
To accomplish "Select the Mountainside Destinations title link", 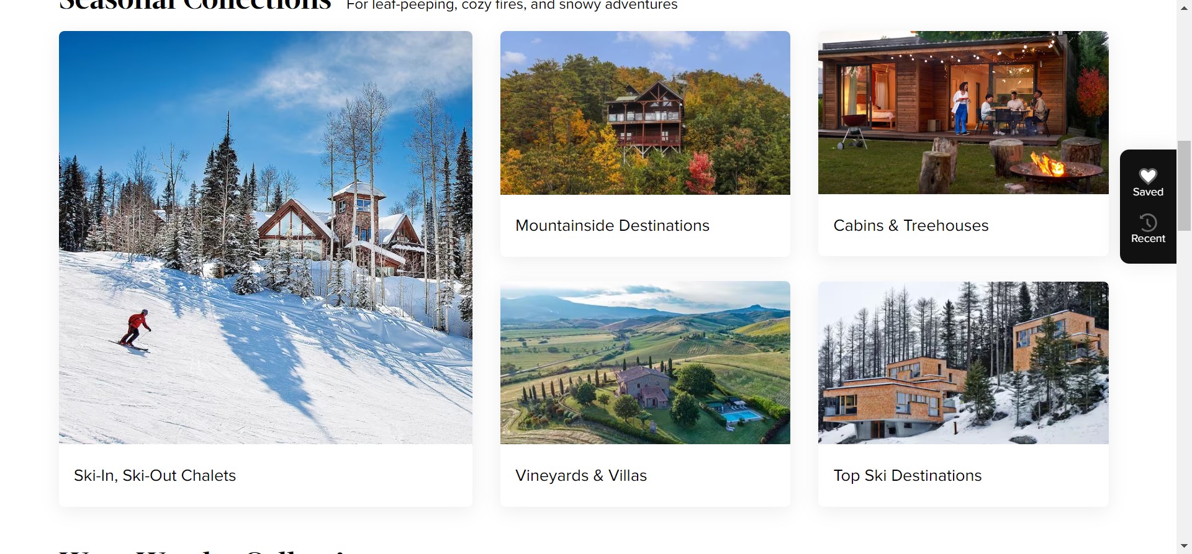I will (612, 226).
